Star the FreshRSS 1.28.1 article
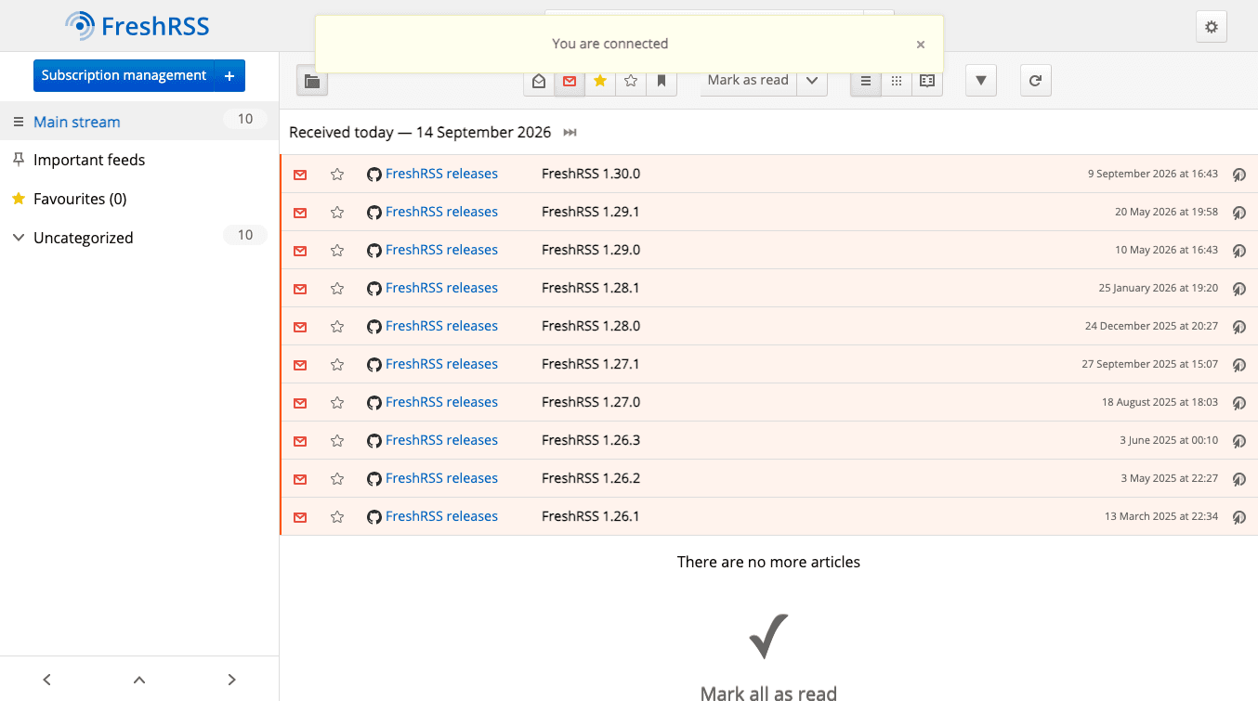The image size is (1258, 701). pos(337,289)
